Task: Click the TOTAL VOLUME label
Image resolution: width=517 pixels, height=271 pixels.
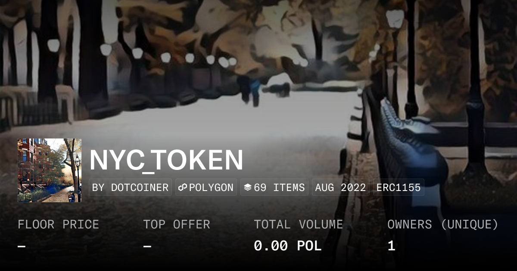Action: (298, 225)
